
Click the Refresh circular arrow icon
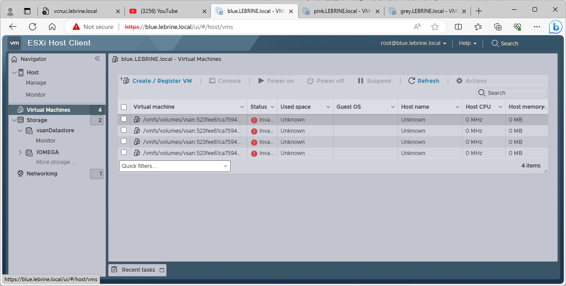pos(412,81)
